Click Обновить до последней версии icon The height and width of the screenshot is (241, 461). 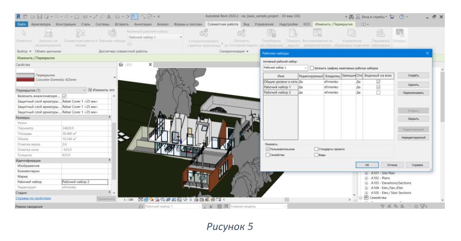coord(241,33)
